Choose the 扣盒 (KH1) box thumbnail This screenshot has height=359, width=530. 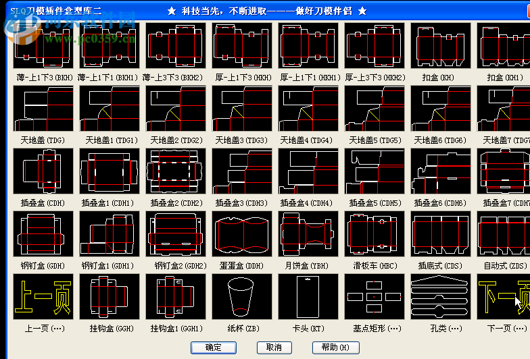click(503, 46)
